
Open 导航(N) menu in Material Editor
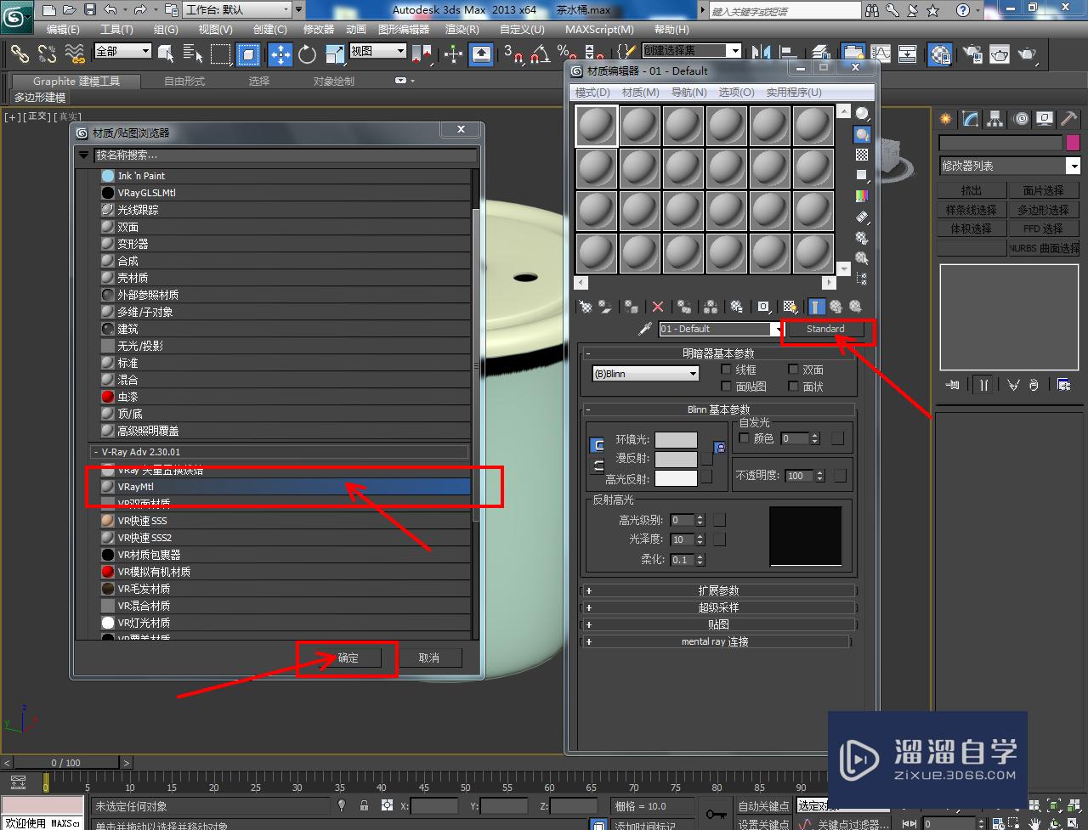coord(689,92)
